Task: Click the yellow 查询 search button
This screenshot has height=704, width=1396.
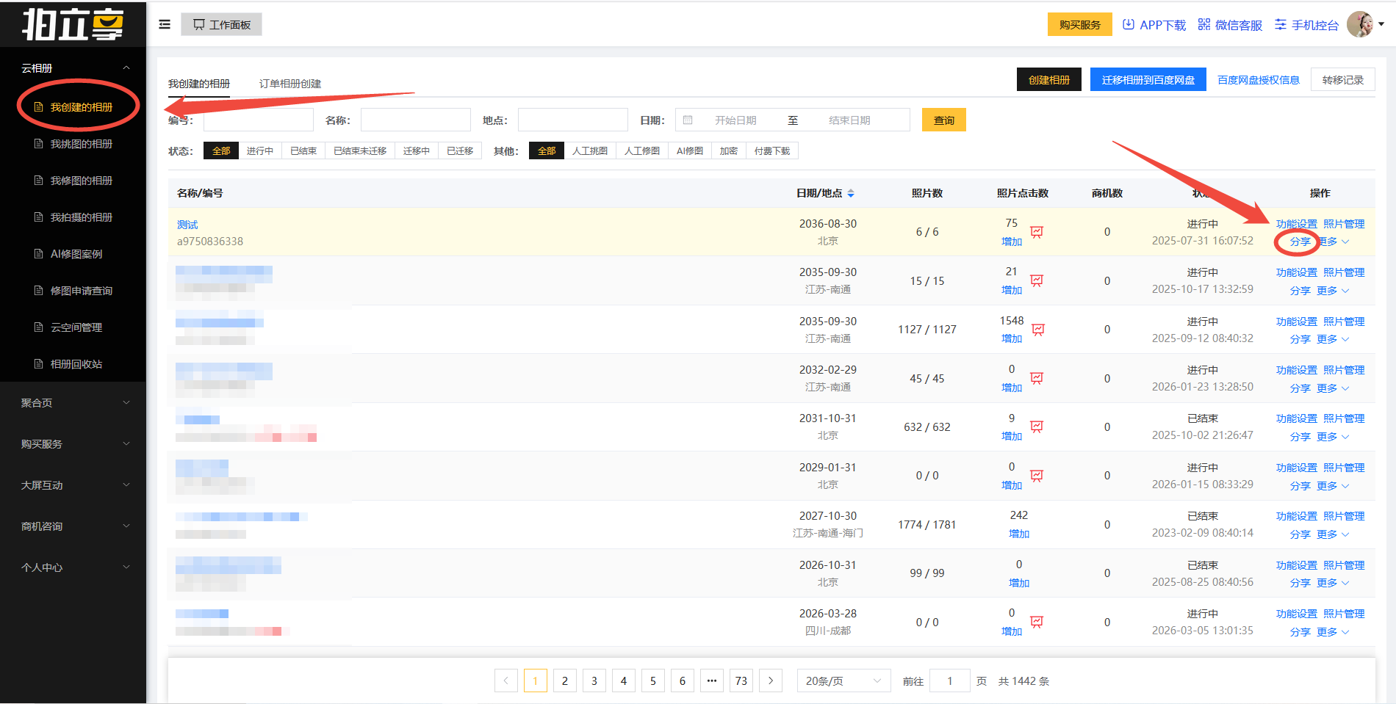Action: click(x=943, y=120)
